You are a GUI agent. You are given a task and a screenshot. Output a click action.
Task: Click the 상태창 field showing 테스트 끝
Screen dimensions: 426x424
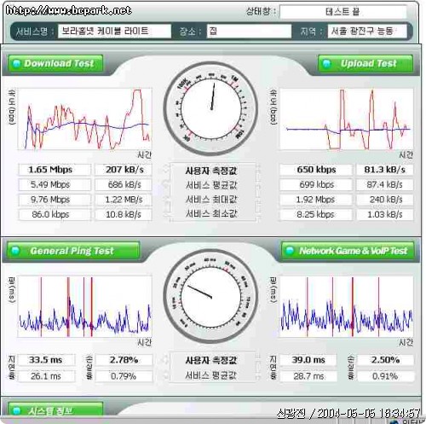[x=343, y=12]
